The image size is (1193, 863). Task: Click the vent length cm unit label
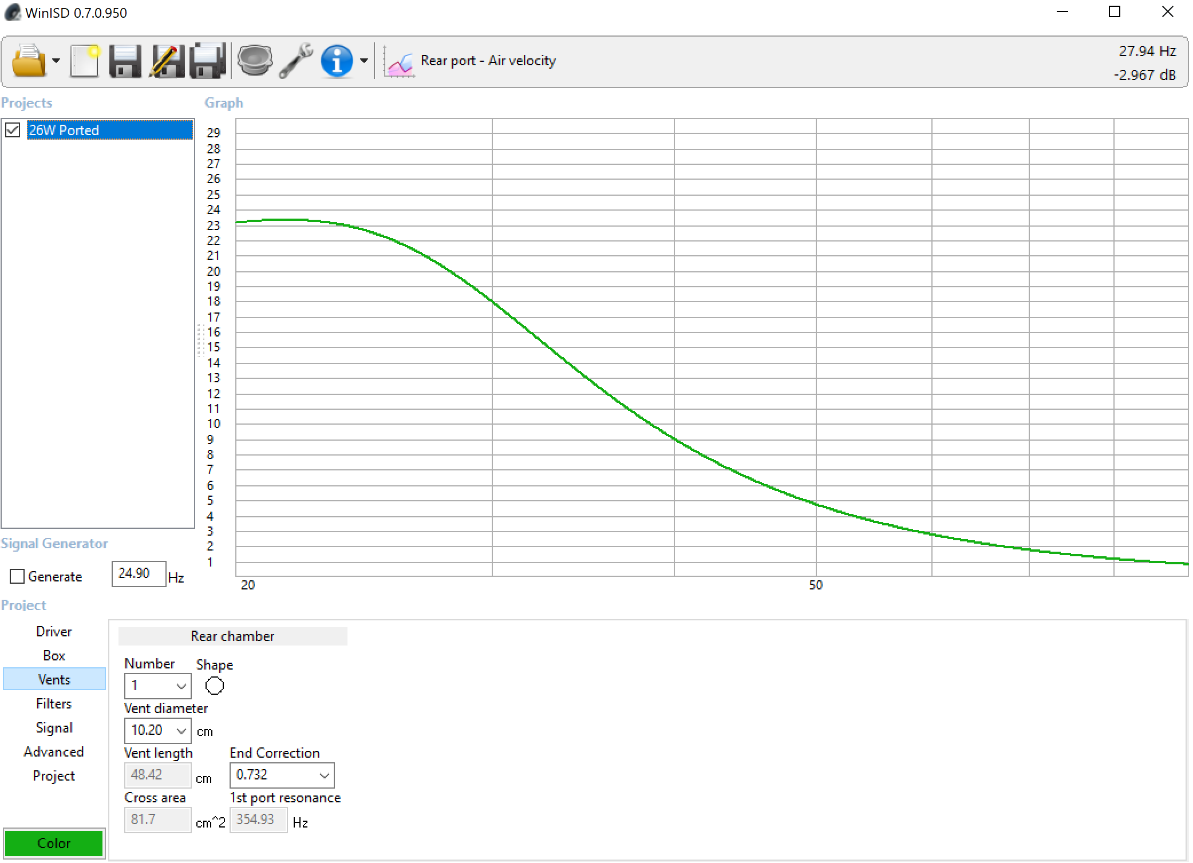(204, 778)
